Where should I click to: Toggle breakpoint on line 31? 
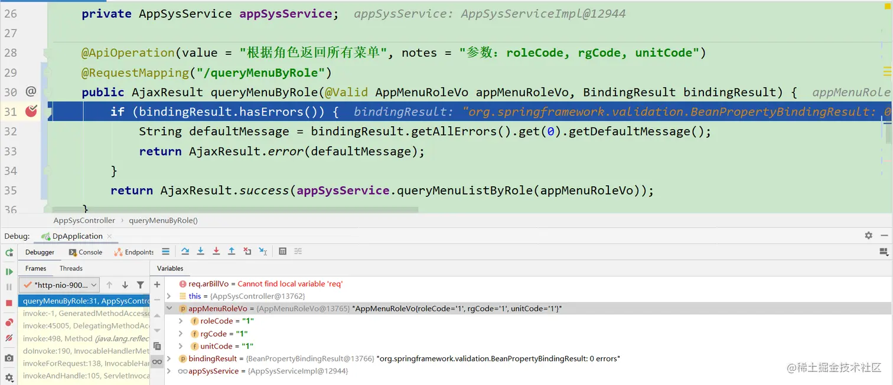31,111
